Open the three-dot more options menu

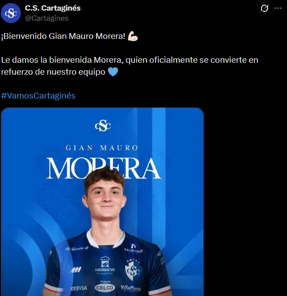tap(278, 8)
